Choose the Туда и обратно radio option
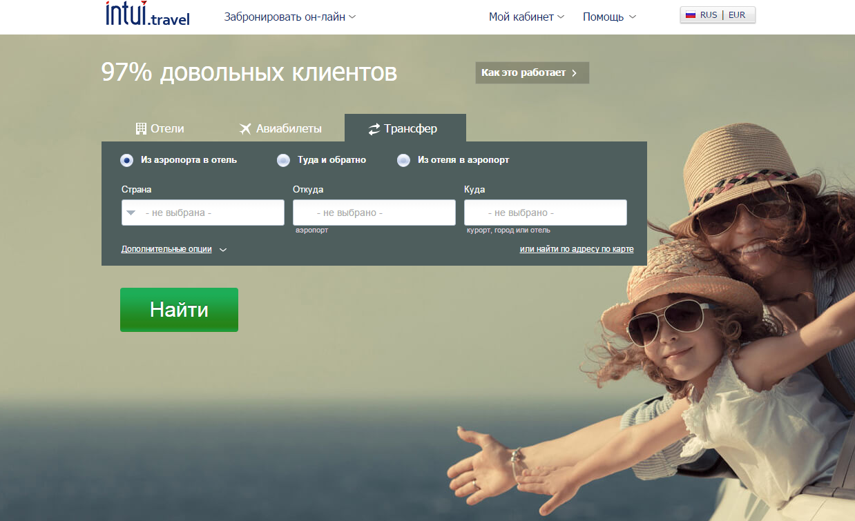The height and width of the screenshot is (521, 855). (x=321, y=160)
